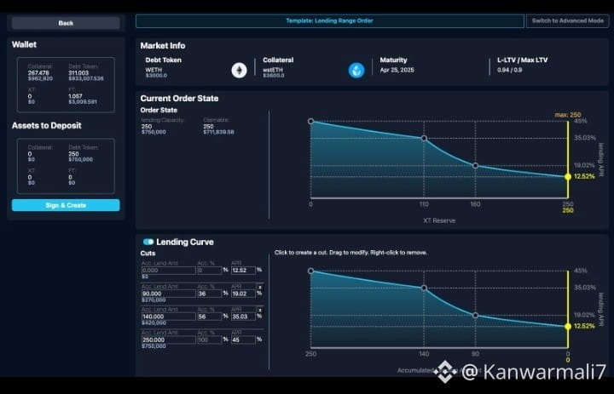Edit the 250.000 Acc. Lend Amt field

[168, 340]
